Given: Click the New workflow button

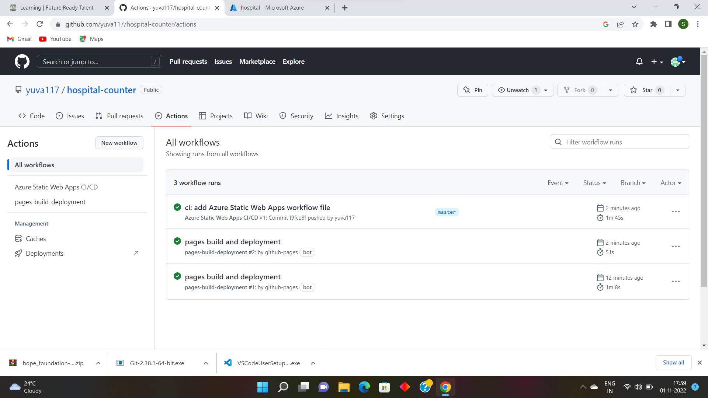Looking at the screenshot, I should pyautogui.click(x=119, y=143).
